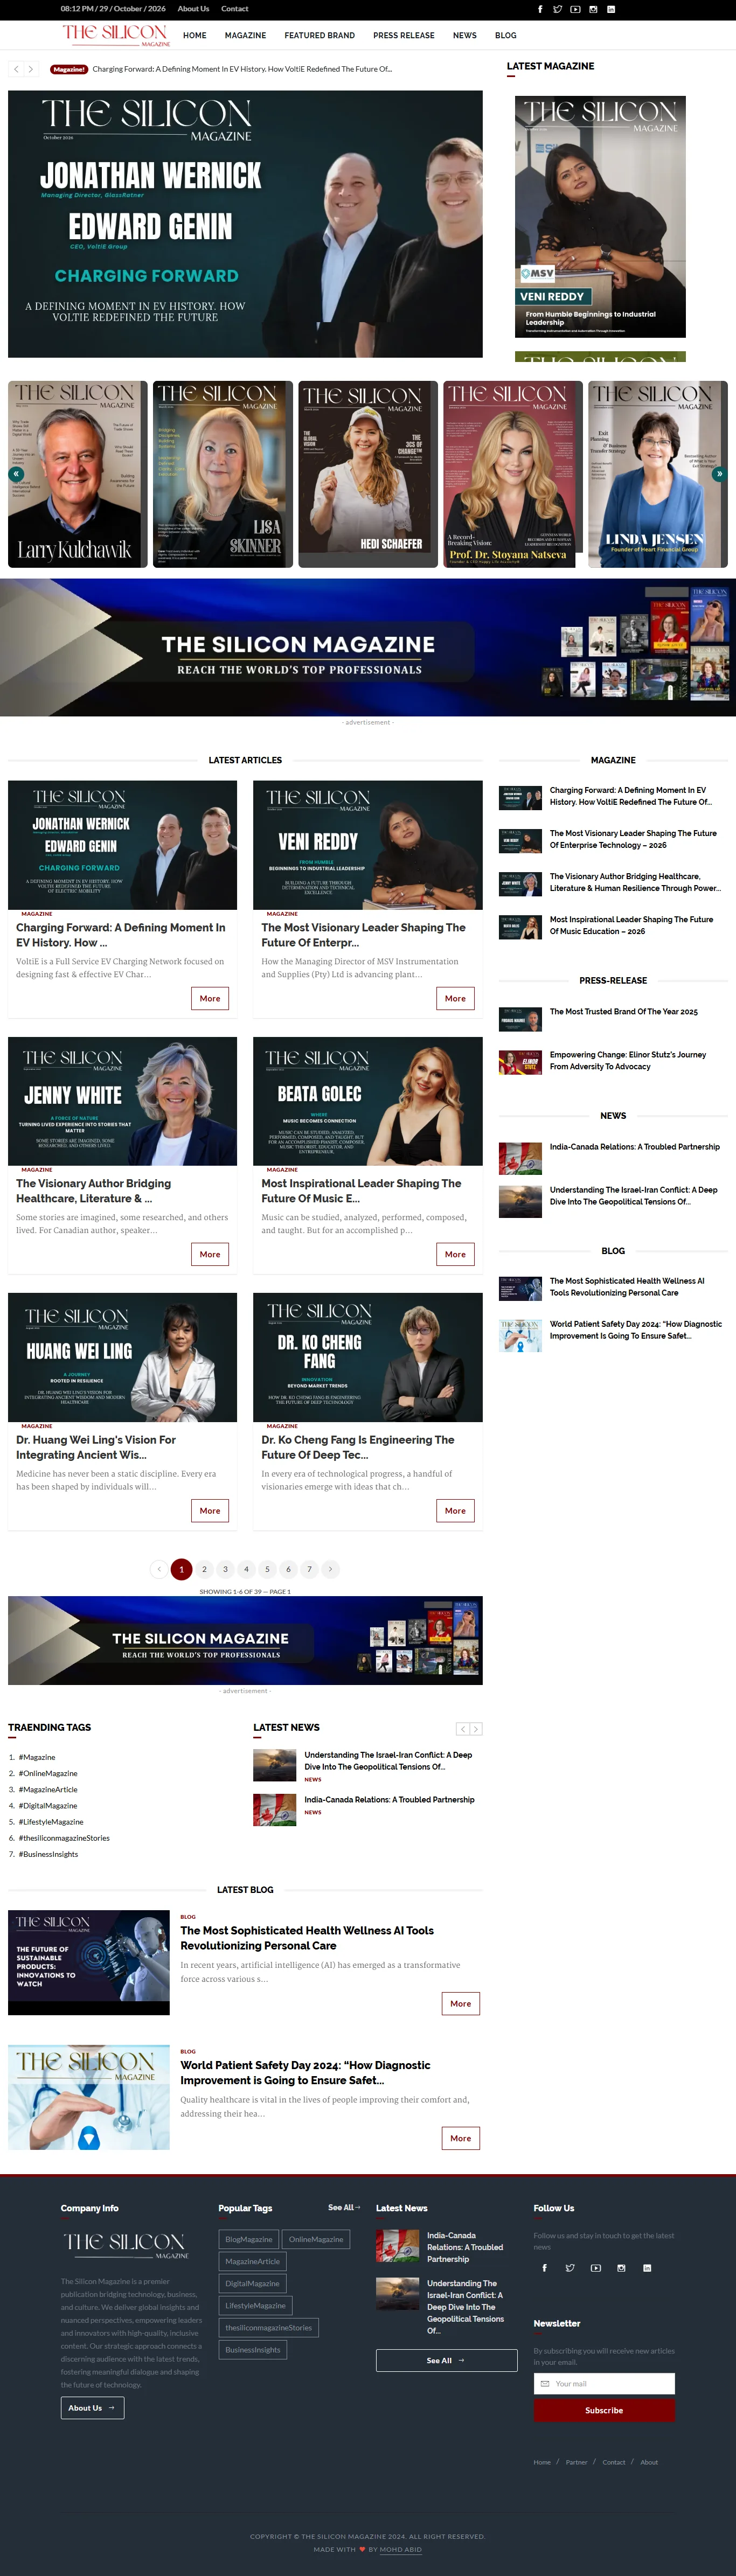Click the footer Facebook icon under Follow Us

pyautogui.click(x=544, y=2268)
